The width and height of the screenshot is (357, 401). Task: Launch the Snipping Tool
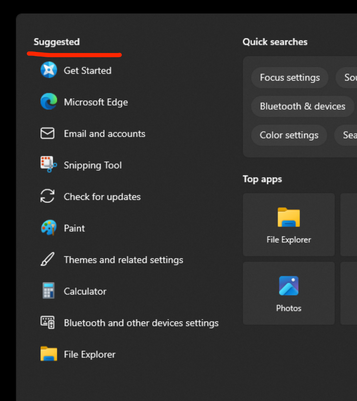[93, 165]
